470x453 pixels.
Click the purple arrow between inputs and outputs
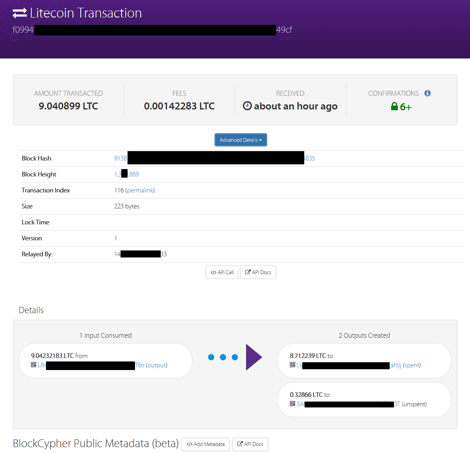[x=254, y=357]
